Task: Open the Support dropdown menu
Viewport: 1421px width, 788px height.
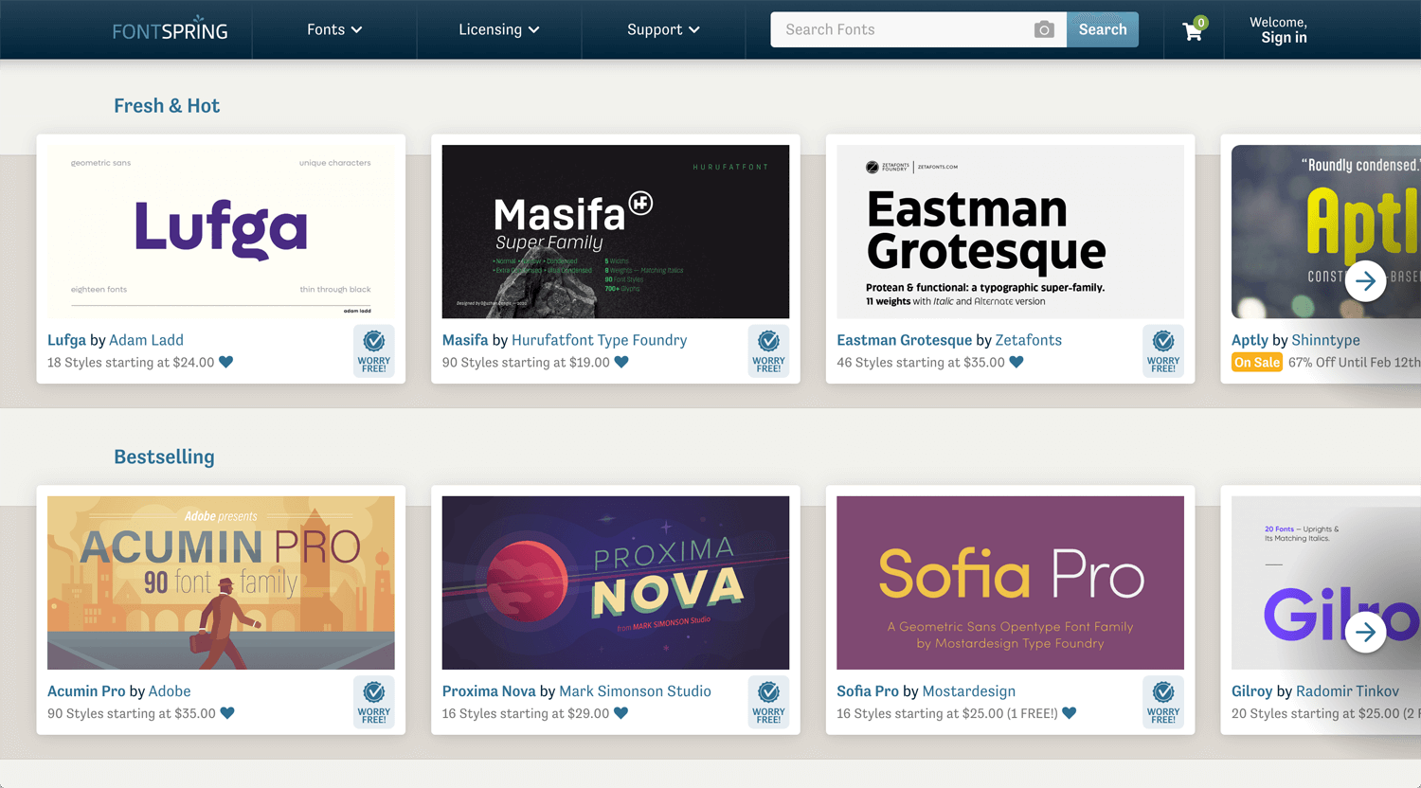Action: [663, 29]
